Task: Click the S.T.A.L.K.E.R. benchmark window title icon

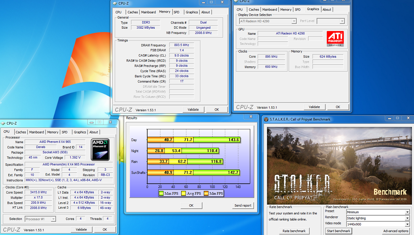Action: point(266,119)
